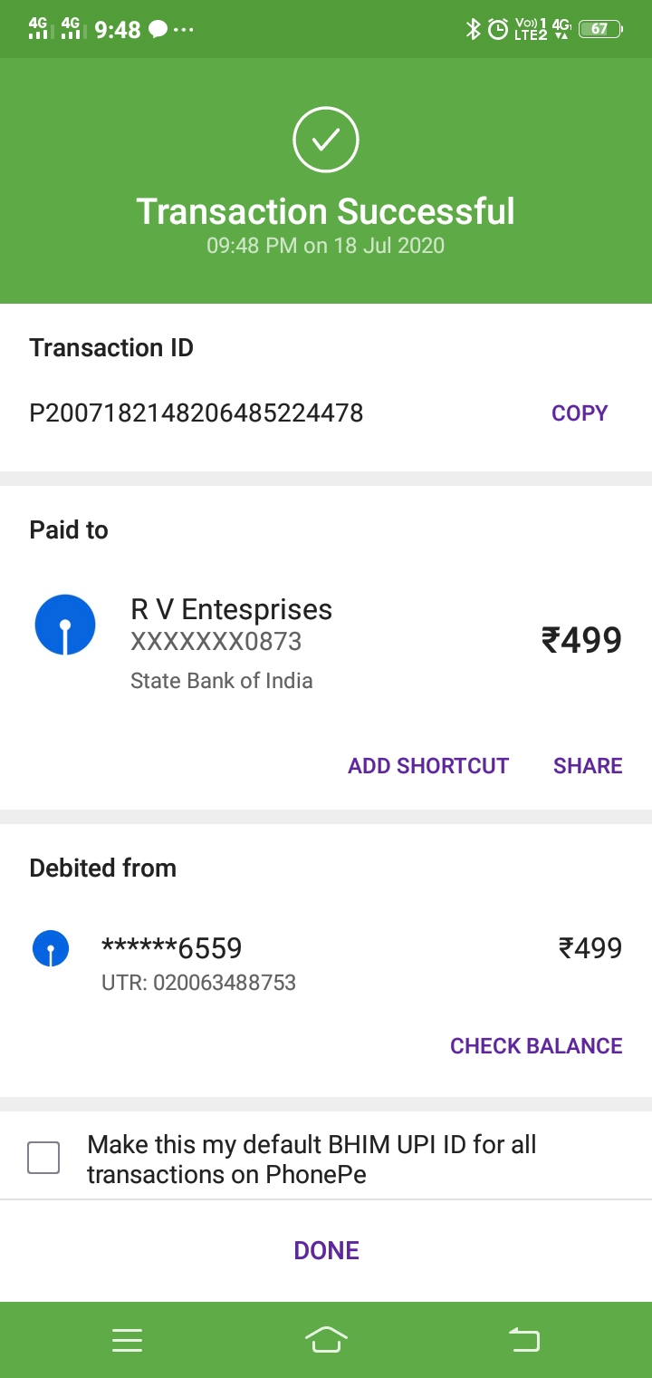Tap the success checkmark circle icon
The height and width of the screenshot is (1378, 652).
(x=326, y=140)
